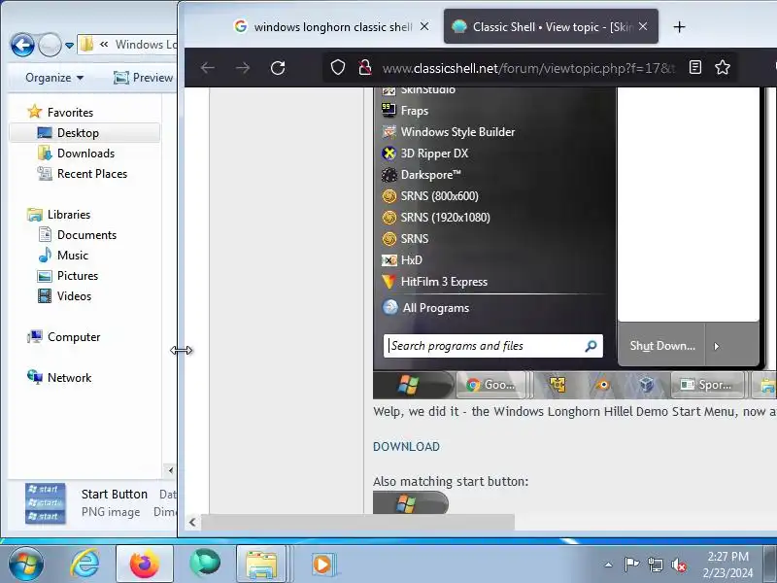Click the DOWNLOAD link

(x=406, y=447)
